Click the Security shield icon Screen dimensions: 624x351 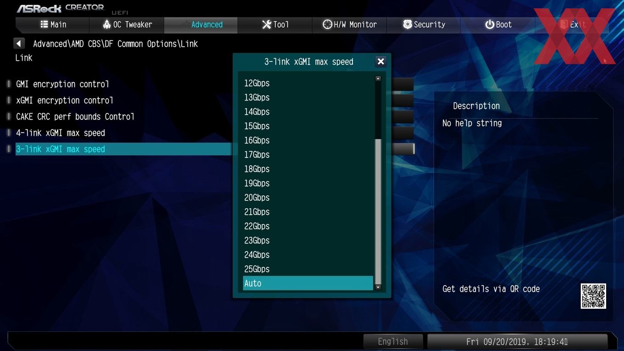407,24
